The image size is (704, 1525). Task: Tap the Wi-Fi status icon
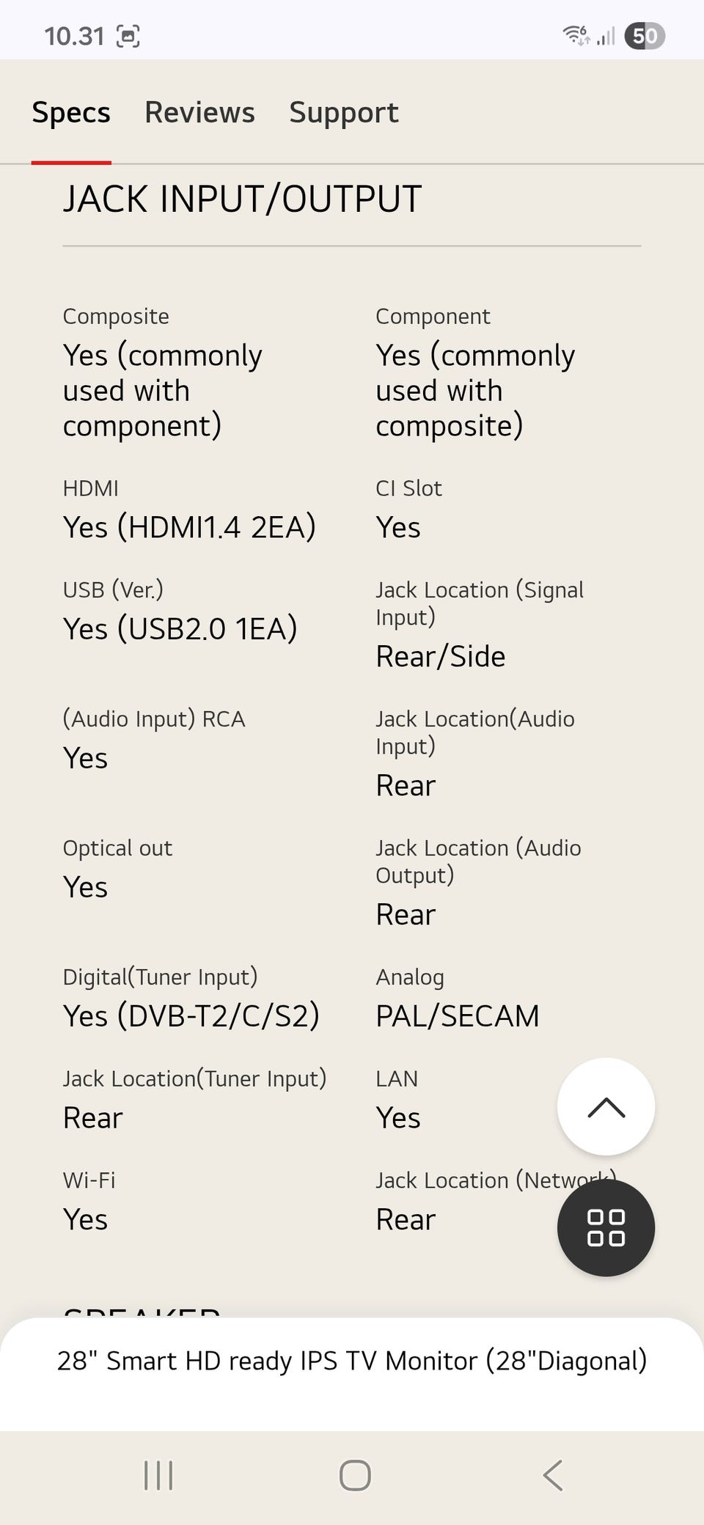(576, 35)
